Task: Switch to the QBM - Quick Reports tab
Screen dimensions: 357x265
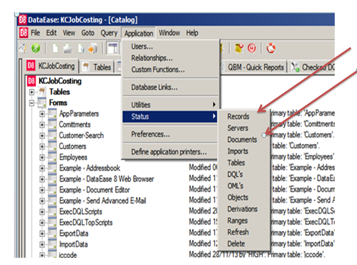Action: coord(253,67)
